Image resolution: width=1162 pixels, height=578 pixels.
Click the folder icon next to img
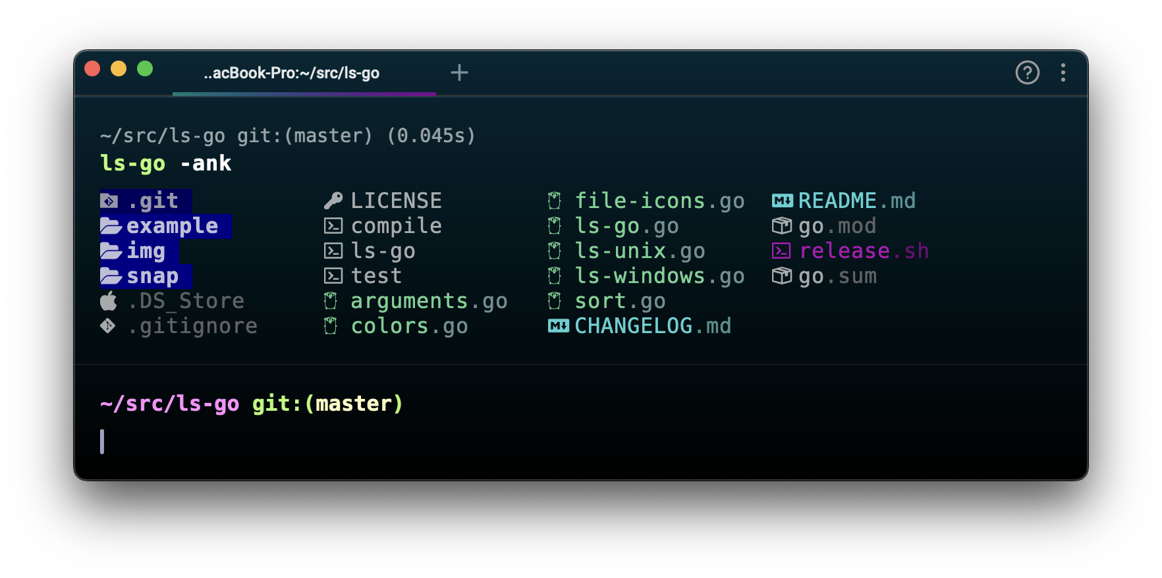111,251
